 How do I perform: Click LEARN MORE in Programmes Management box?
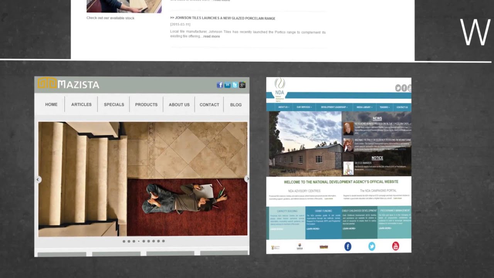[x=385, y=228]
